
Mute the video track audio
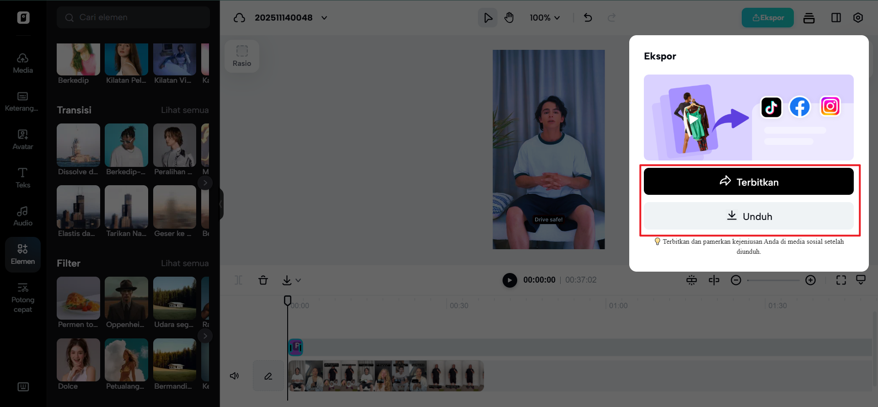click(x=235, y=376)
